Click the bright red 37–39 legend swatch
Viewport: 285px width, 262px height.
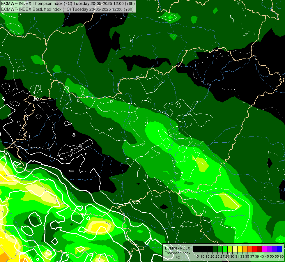pos(255,249)
